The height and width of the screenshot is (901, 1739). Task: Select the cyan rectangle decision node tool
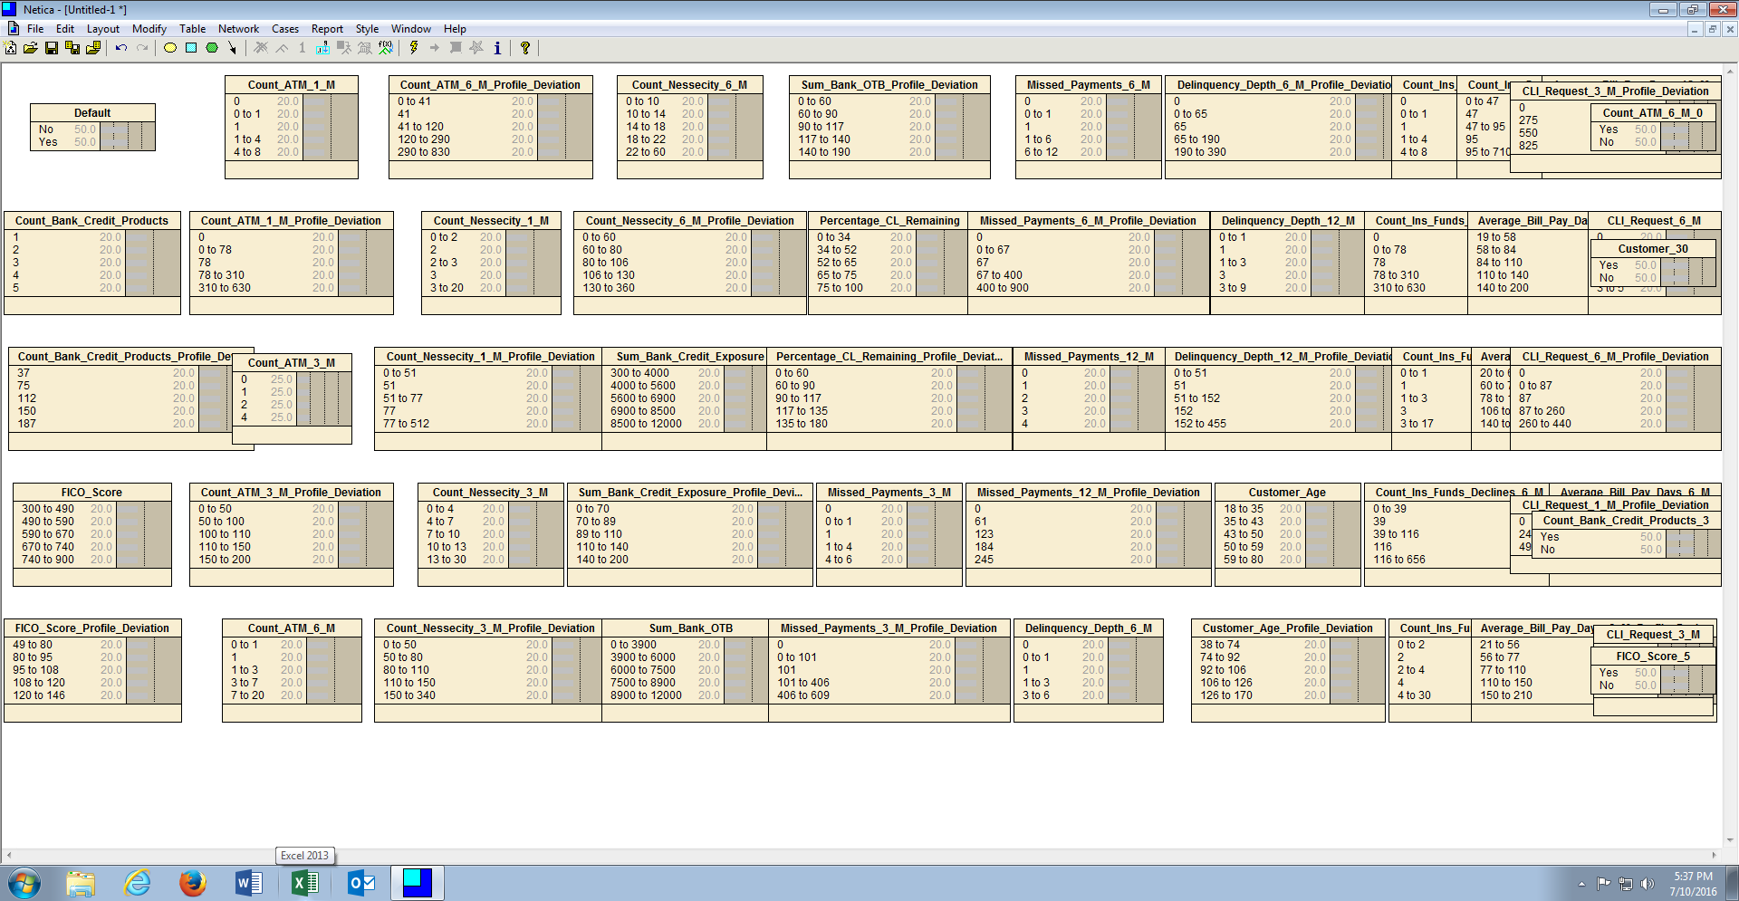191,48
